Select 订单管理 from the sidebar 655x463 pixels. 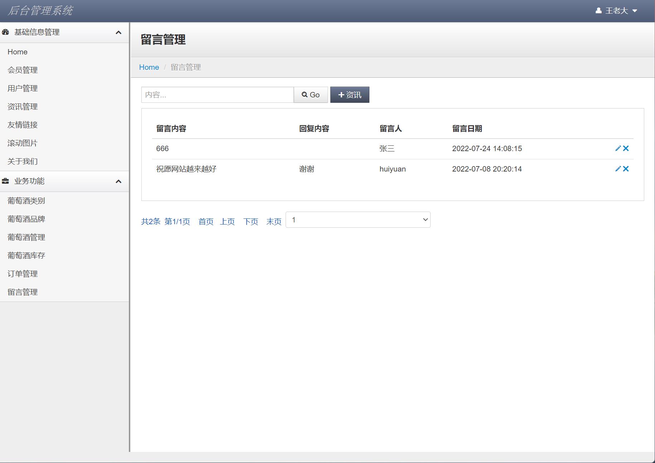[x=23, y=274]
